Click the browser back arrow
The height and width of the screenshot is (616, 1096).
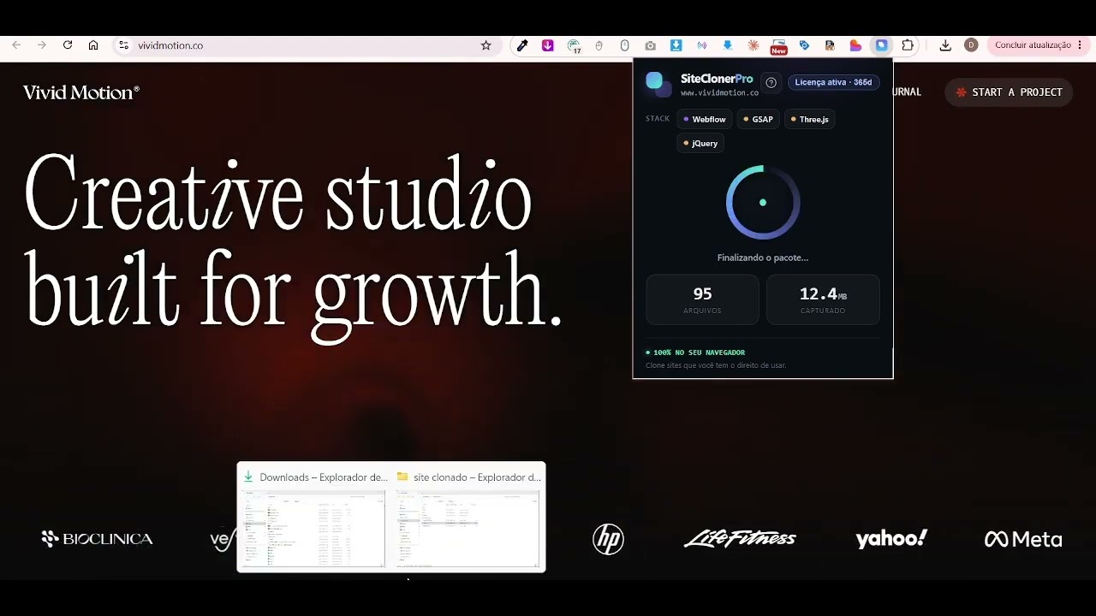tap(16, 45)
